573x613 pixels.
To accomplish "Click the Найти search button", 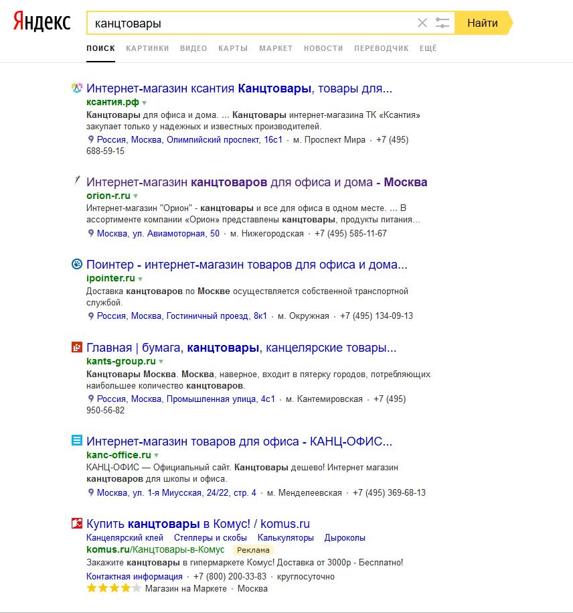I will tap(483, 23).
